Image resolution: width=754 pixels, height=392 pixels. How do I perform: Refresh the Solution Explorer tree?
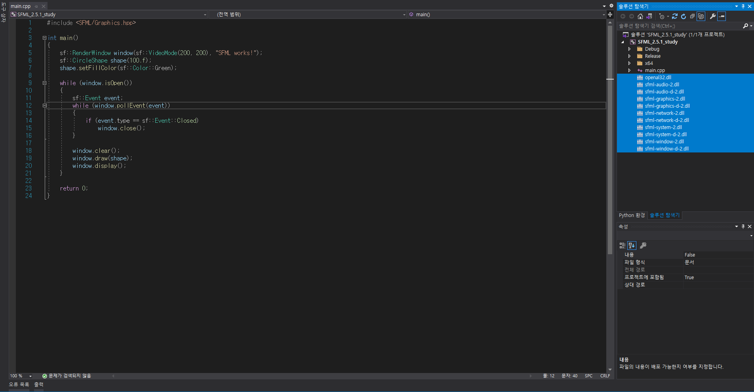[684, 16]
